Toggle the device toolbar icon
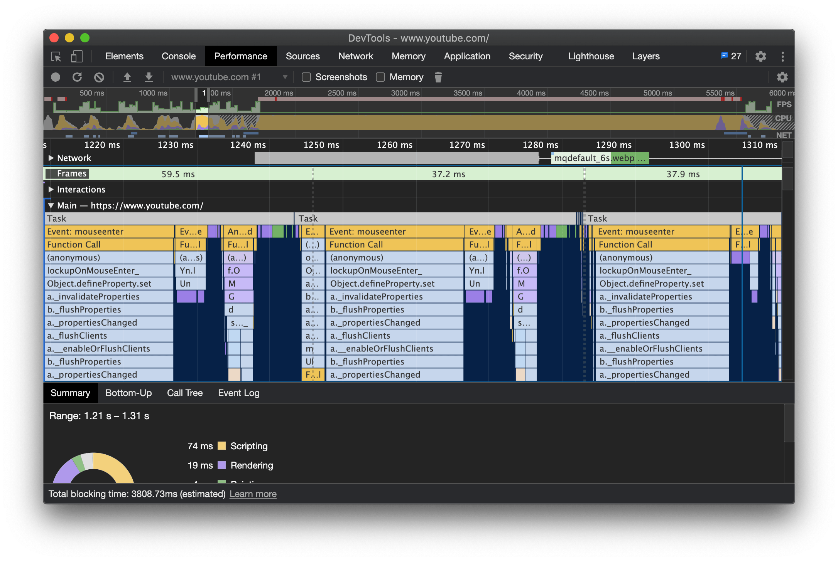This screenshot has width=838, height=561. coord(76,57)
